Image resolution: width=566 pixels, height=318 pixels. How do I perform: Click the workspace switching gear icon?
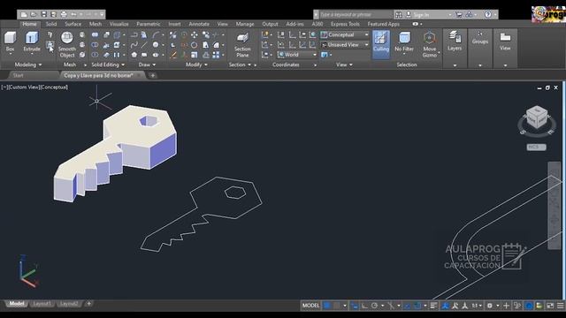490,306
